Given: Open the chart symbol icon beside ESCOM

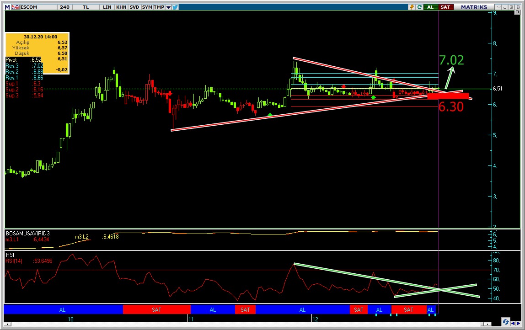Looking at the screenshot, I should click(15, 7).
